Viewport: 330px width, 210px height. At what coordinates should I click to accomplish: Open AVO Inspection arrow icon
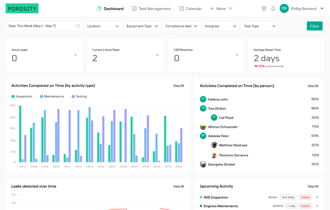pyautogui.click(x=317, y=197)
